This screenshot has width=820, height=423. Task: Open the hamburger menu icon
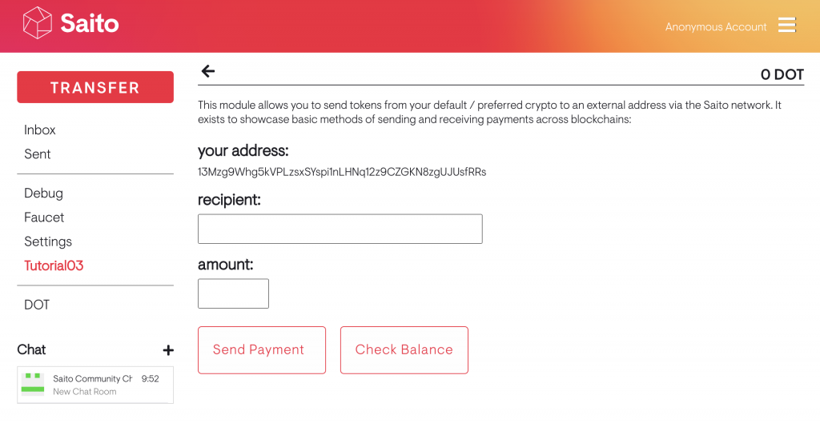tap(787, 26)
